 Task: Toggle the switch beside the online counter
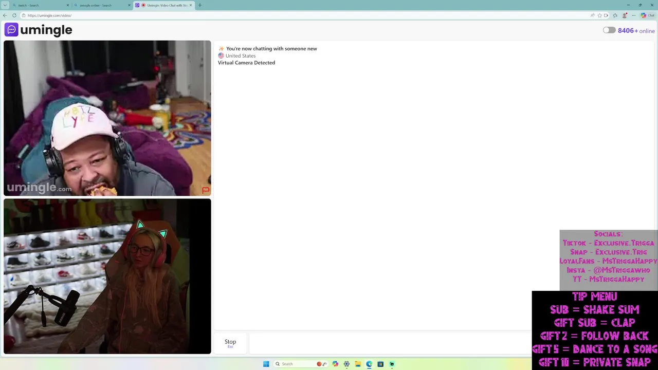609,30
